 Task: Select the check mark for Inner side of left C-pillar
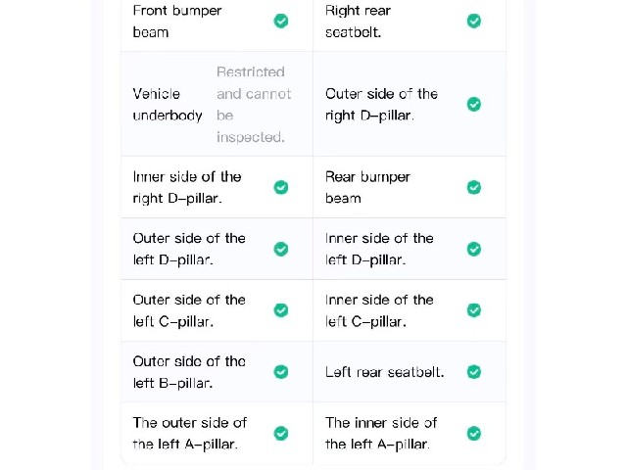474,310
